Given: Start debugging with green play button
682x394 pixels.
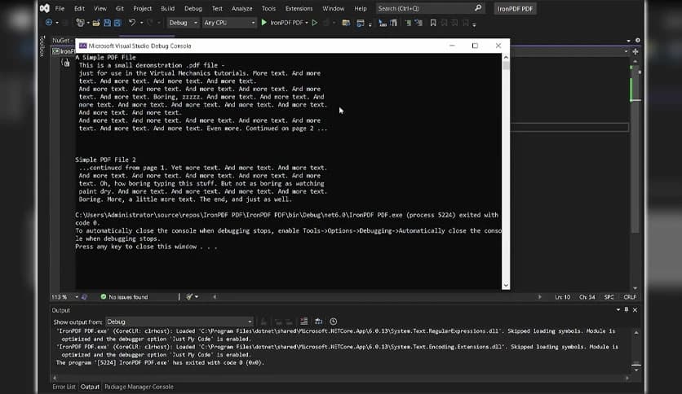Looking at the screenshot, I should [x=263, y=23].
